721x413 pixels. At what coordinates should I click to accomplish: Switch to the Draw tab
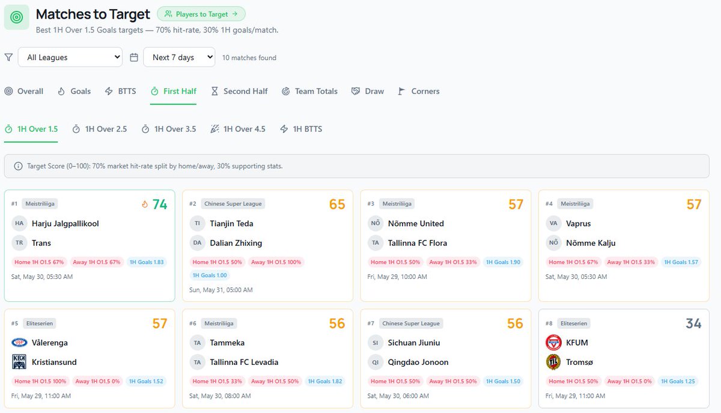368,91
